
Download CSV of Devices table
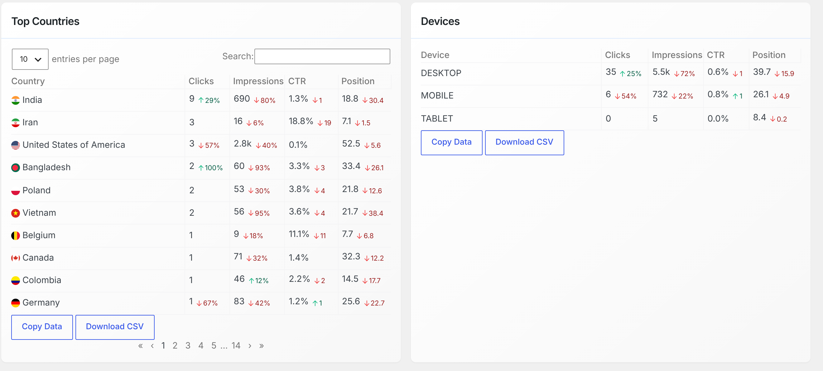point(524,142)
